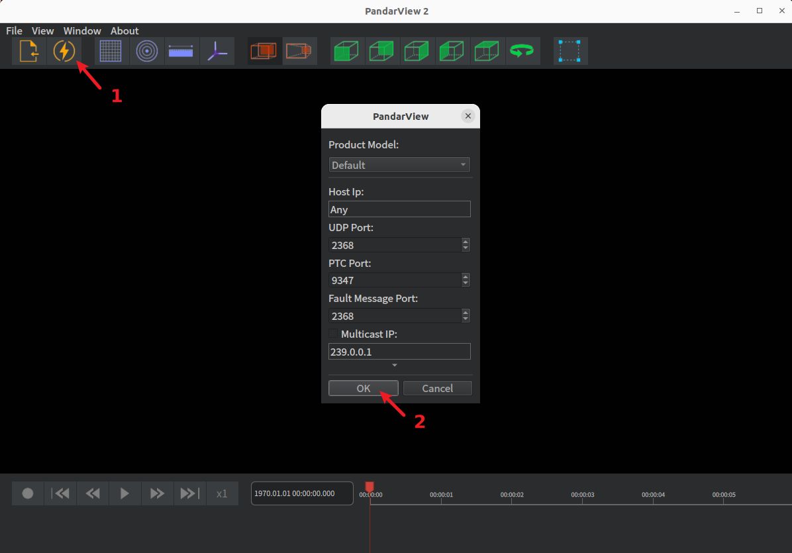The image size is (792, 553).
Task: Click the 00:00:04 timeline mark
Action: (x=653, y=495)
